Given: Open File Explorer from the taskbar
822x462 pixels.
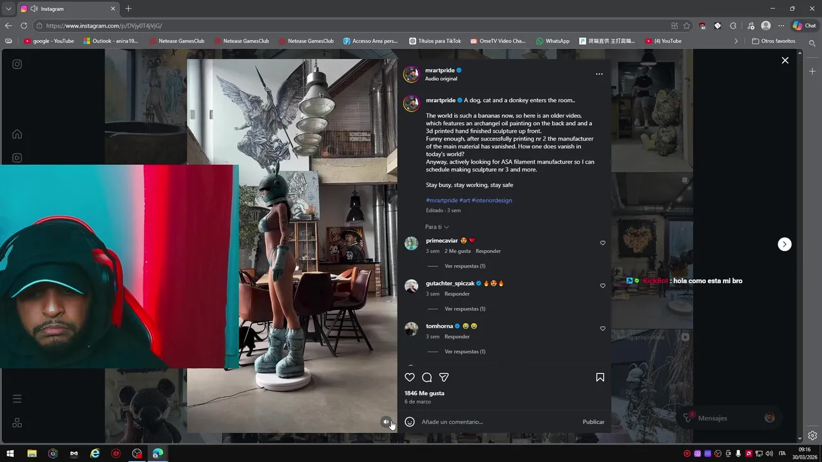Looking at the screenshot, I should [x=31, y=454].
